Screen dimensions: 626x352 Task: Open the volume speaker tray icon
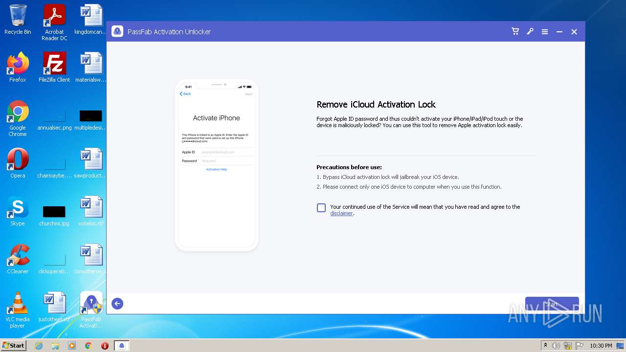pyautogui.click(x=556, y=346)
